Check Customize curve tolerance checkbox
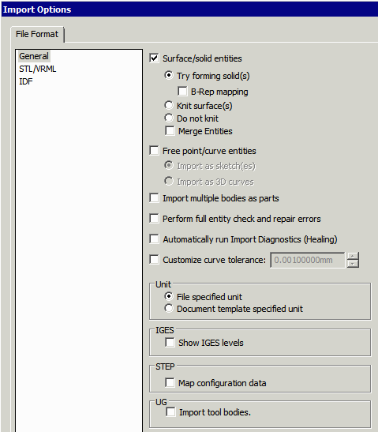 tap(154, 260)
